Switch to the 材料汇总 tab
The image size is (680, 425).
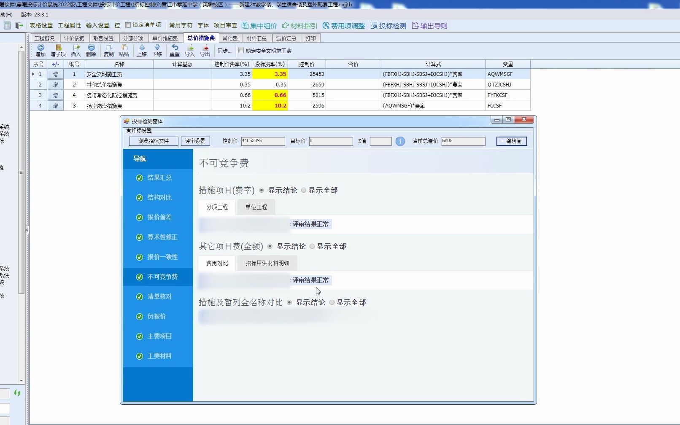(257, 38)
